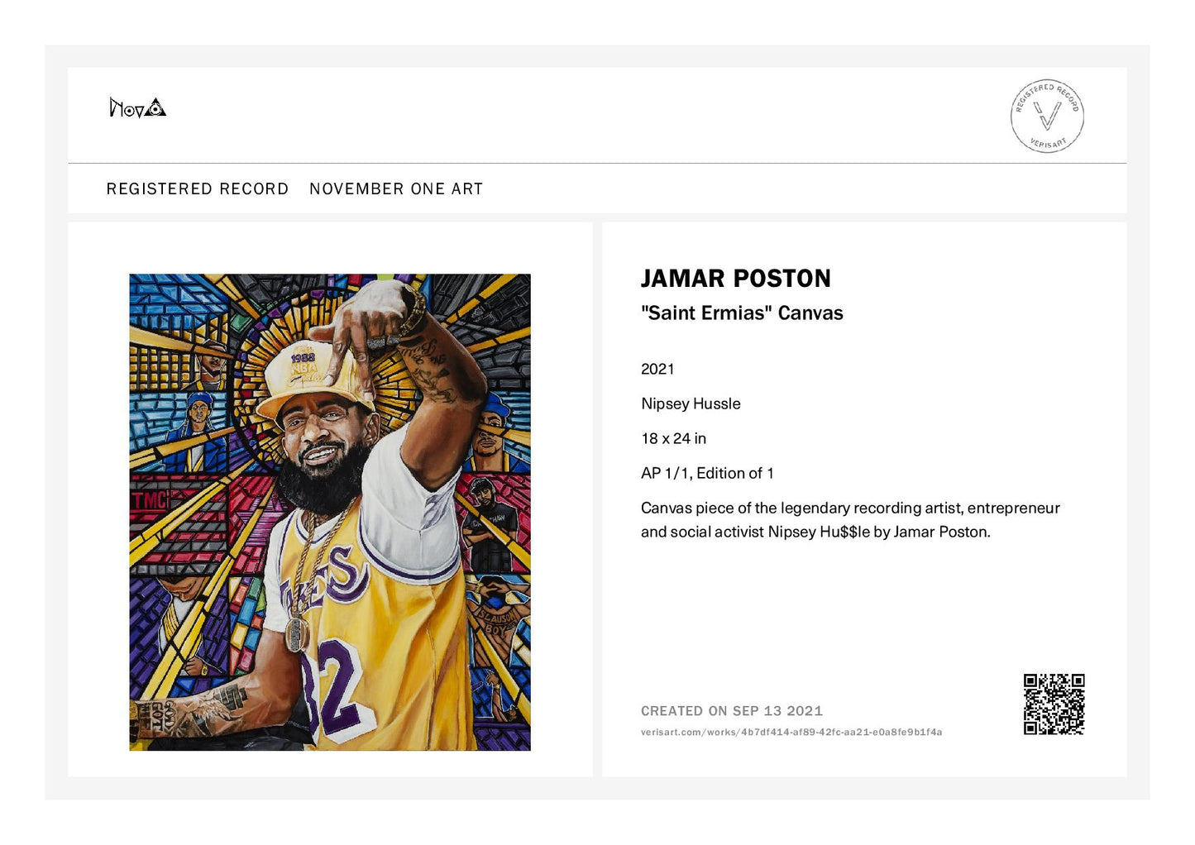The height and width of the screenshot is (845, 1195).
Task: Click the year 2021 under the title
Action: 657,370
